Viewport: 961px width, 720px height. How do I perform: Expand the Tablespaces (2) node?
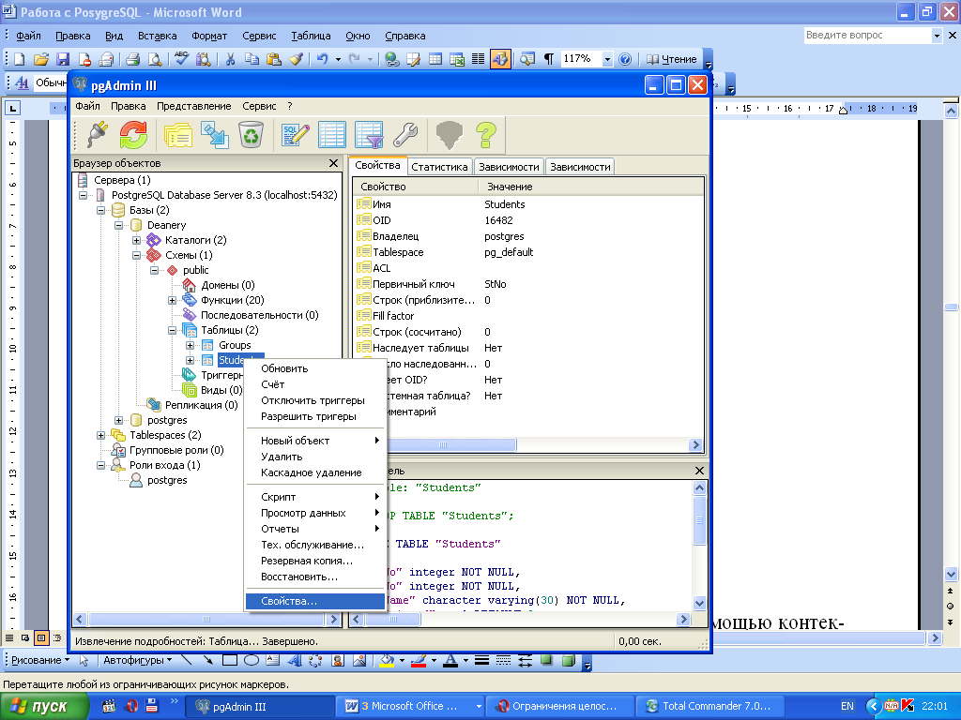point(100,435)
